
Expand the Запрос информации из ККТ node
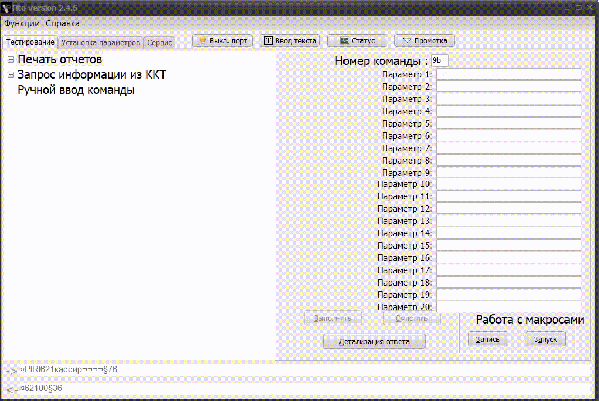pyautogui.click(x=11, y=75)
